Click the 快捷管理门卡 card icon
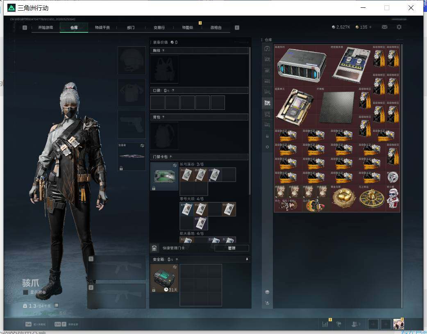427x334 pixels. click(154, 248)
